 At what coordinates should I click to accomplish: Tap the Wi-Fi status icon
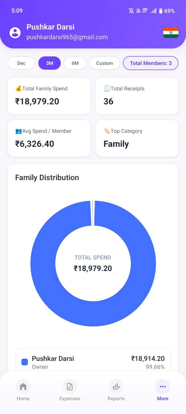145,11
